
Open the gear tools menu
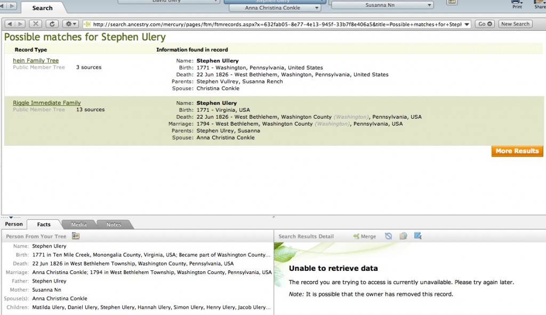[71, 24]
